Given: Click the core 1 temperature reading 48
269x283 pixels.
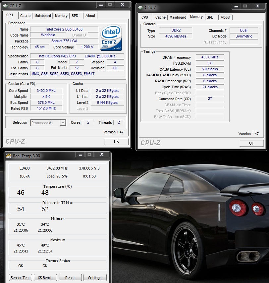Looking at the screenshot, I should pos(45,192).
